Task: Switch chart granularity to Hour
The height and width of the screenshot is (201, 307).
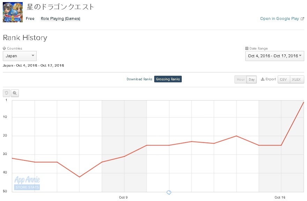Action: click(241, 80)
